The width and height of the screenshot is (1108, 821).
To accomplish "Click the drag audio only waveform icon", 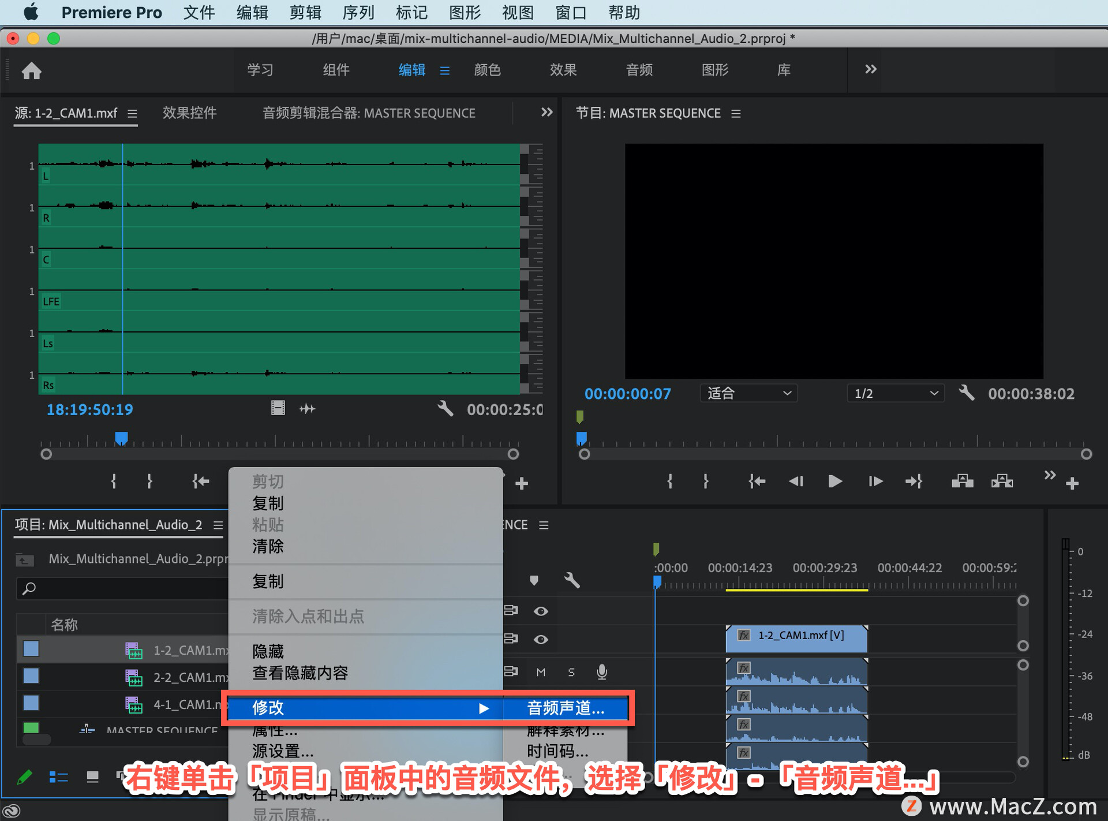I will tap(308, 409).
